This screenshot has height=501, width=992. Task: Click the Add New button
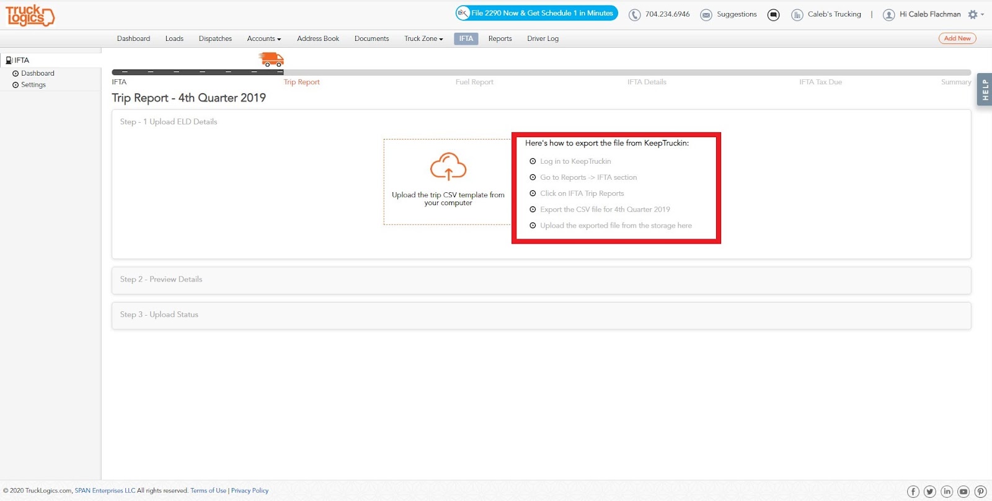(x=957, y=38)
